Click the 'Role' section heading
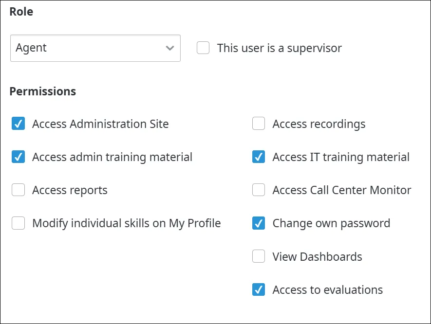 [x=21, y=12]
